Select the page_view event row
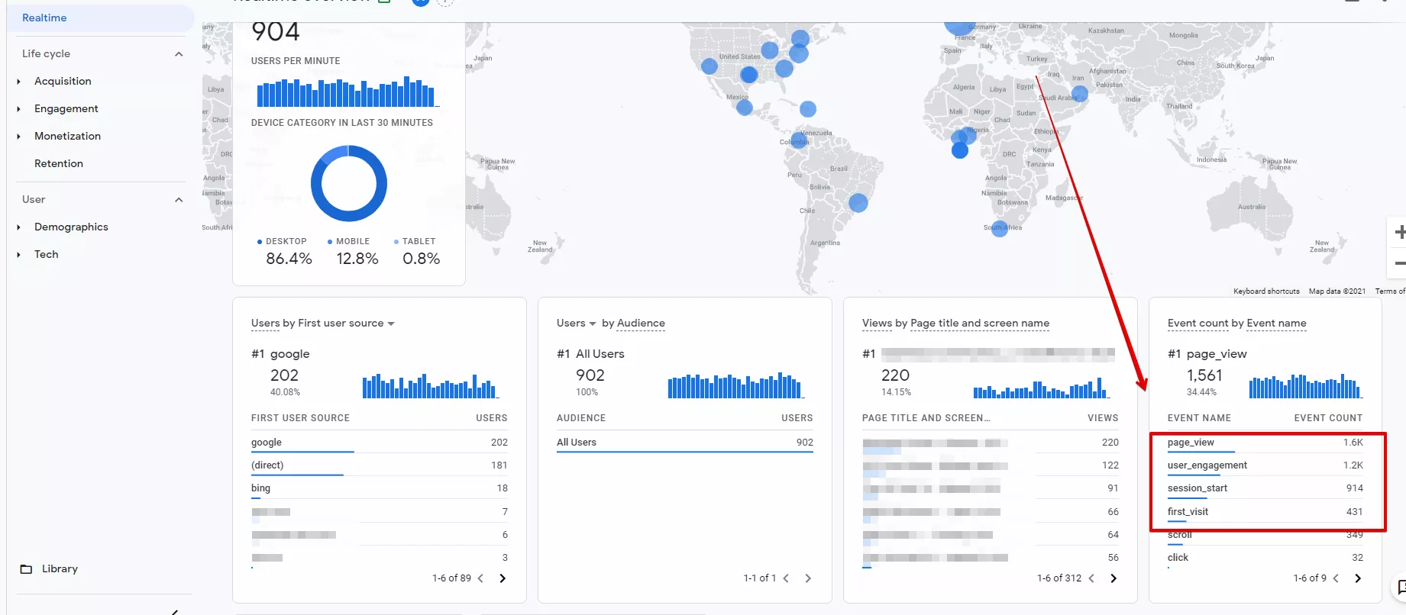The height and width of the screenshot is (615, 1406). pyautogui.click(x=1265, y=443)
